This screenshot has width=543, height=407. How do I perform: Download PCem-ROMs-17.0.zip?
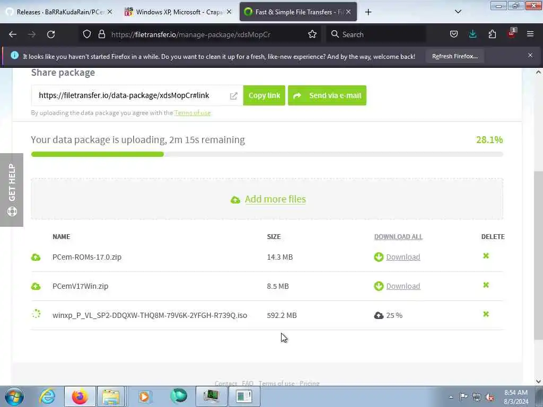403,257
